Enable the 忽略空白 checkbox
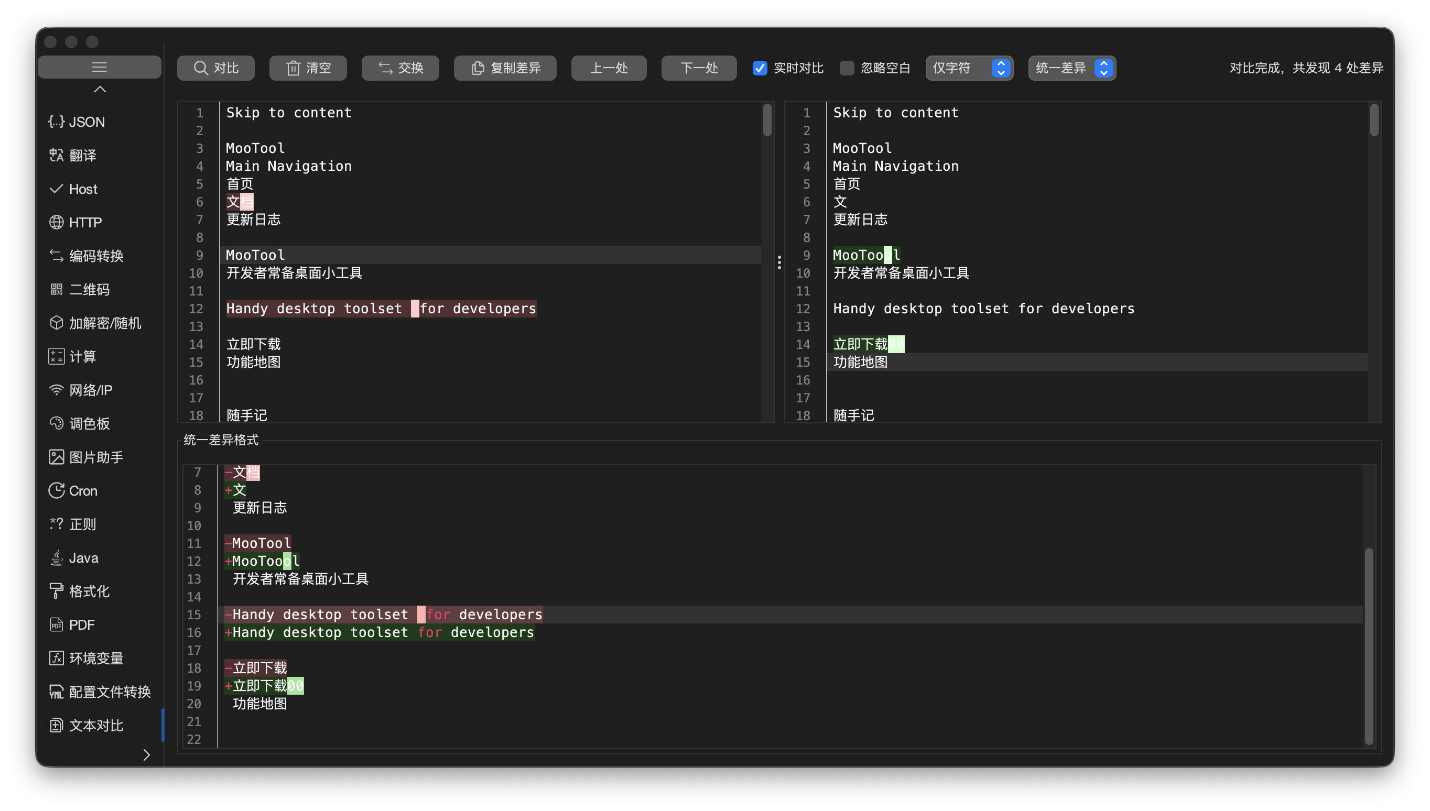 coord(847,68)
